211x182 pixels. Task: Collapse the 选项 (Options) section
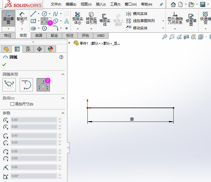coord(63,98)
